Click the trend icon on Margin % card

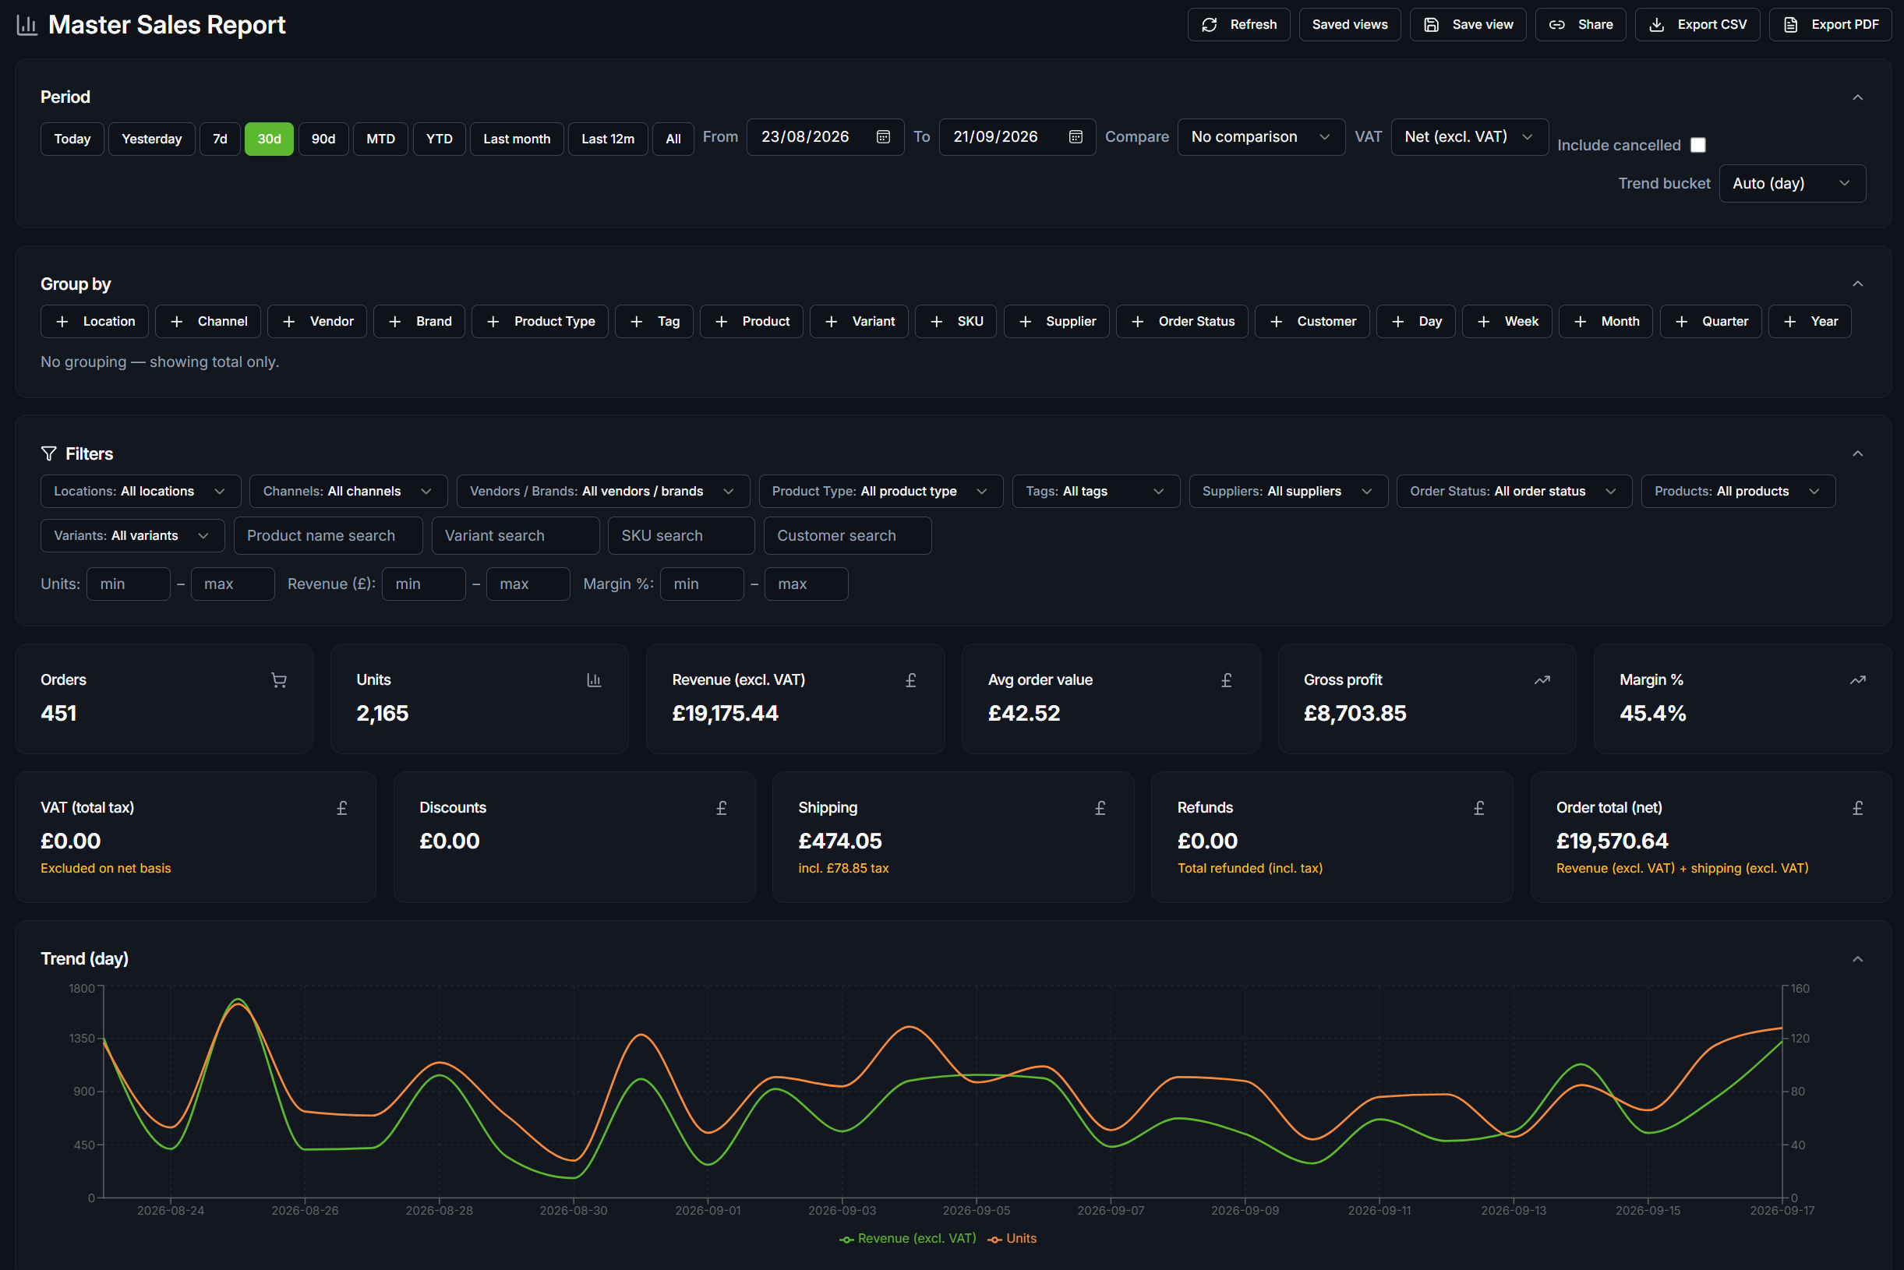tap(1858, 680)
